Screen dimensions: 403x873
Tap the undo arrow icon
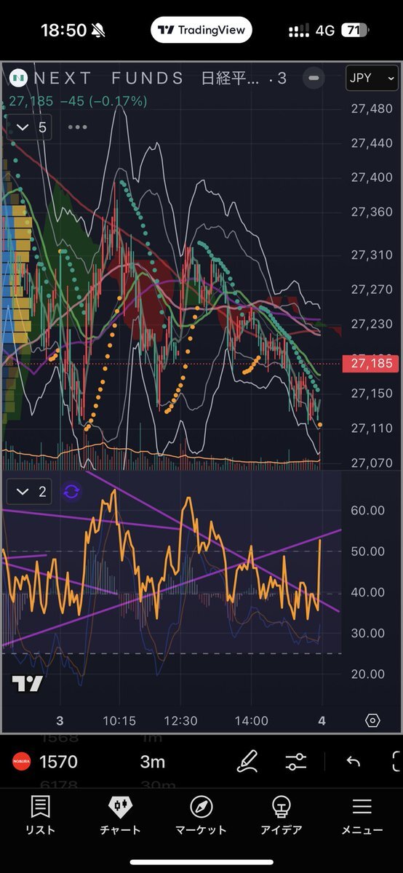(x=354, y=762)
